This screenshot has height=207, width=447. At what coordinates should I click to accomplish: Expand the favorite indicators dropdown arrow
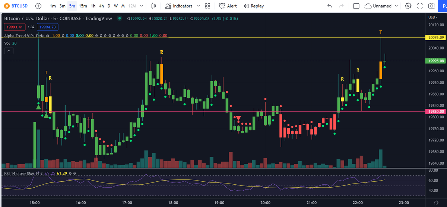point(198,6)
